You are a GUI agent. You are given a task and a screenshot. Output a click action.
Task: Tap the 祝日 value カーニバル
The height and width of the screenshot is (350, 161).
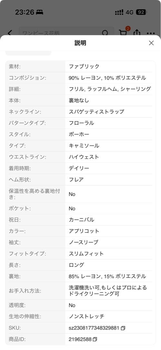[x=81, y=220]
